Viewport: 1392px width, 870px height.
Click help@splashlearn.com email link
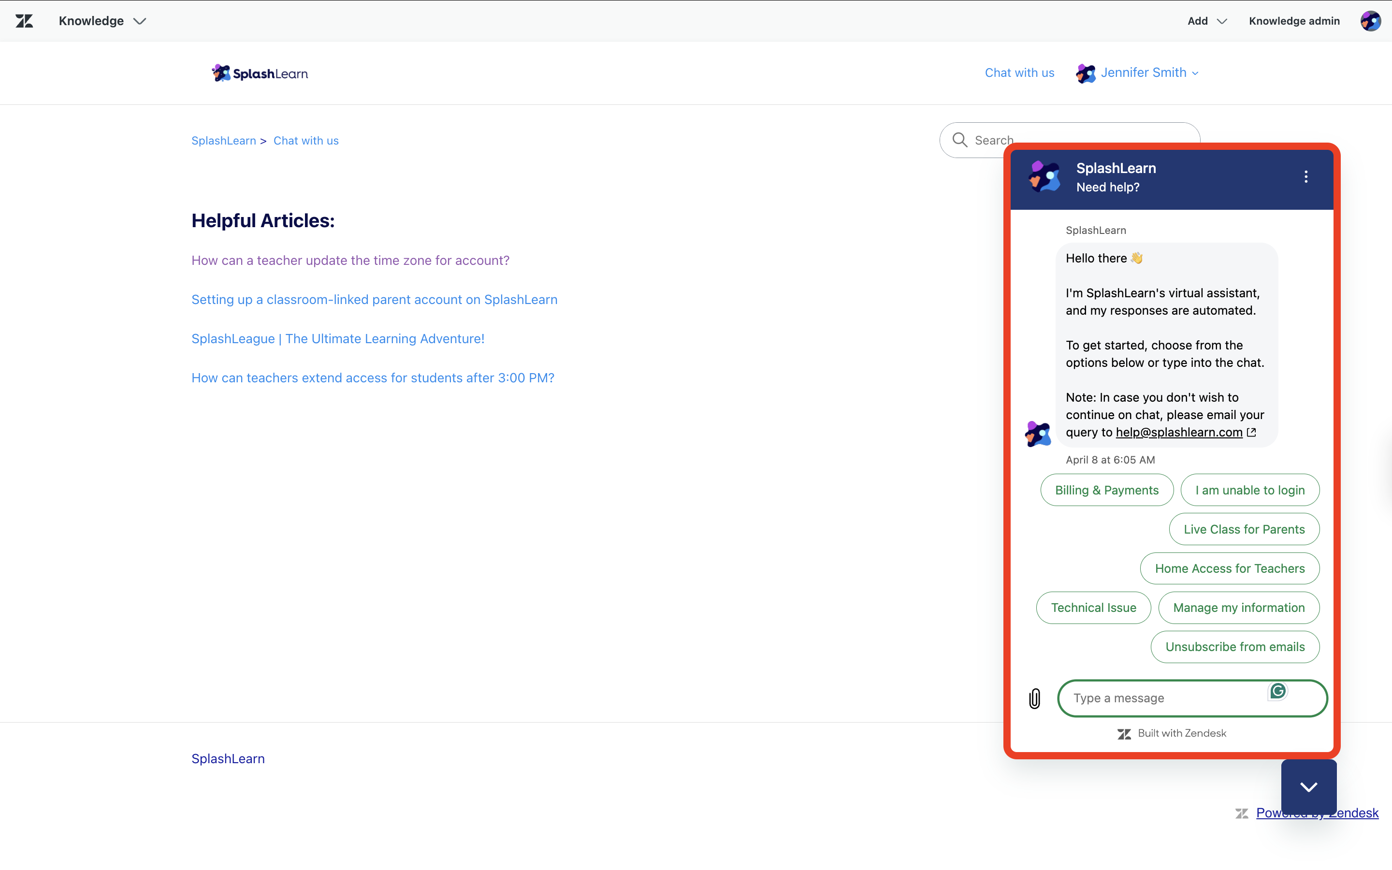pos(1179,432)
